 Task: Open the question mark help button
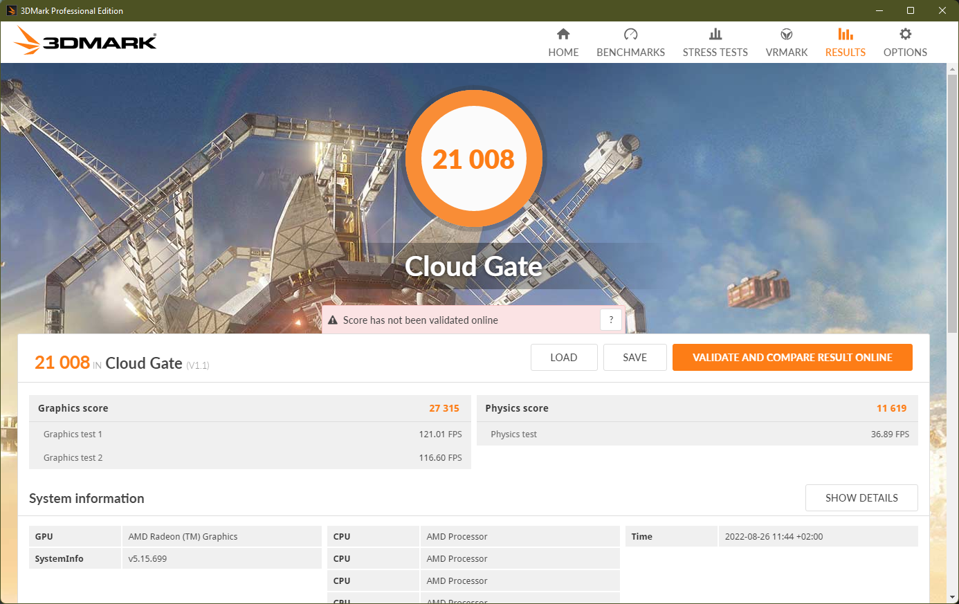click(x=611, y=320)
